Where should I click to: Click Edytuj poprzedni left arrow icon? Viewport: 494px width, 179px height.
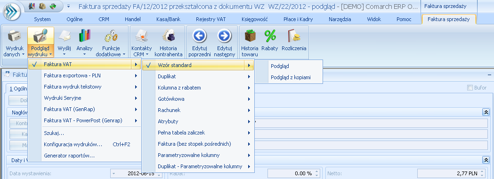coord(199,36)
